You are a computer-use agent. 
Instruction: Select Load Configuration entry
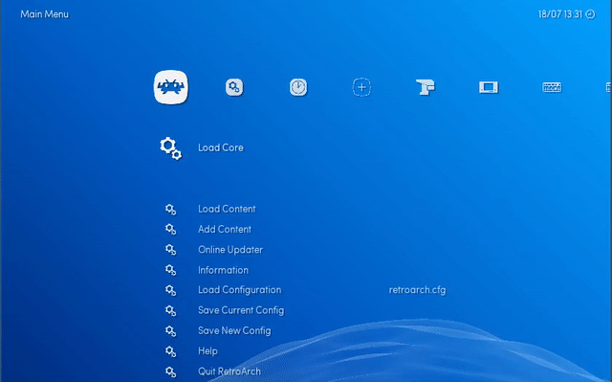coord(239,290)
